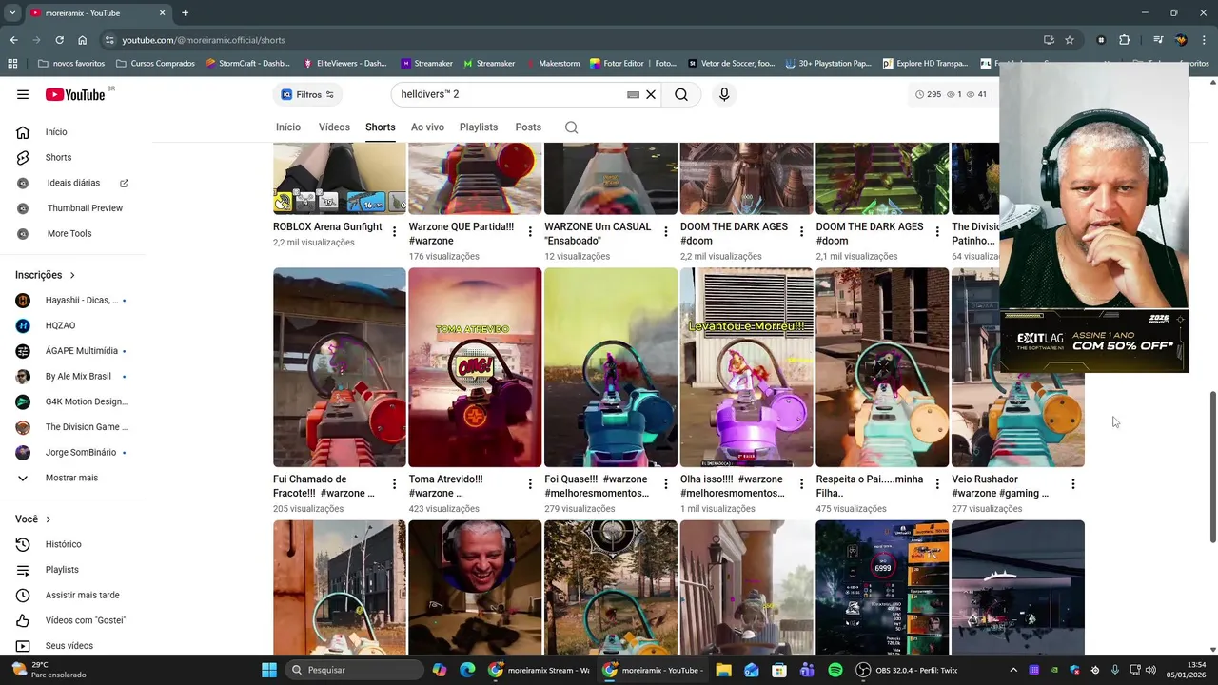Open the on-screen keyboard icon in search

coord(633,95)
